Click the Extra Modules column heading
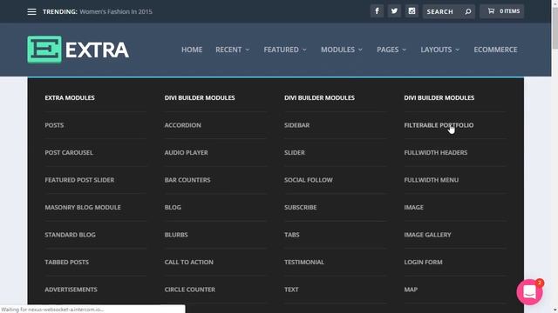The width and height of the screenshot is (558, 313). click(70, 97)
